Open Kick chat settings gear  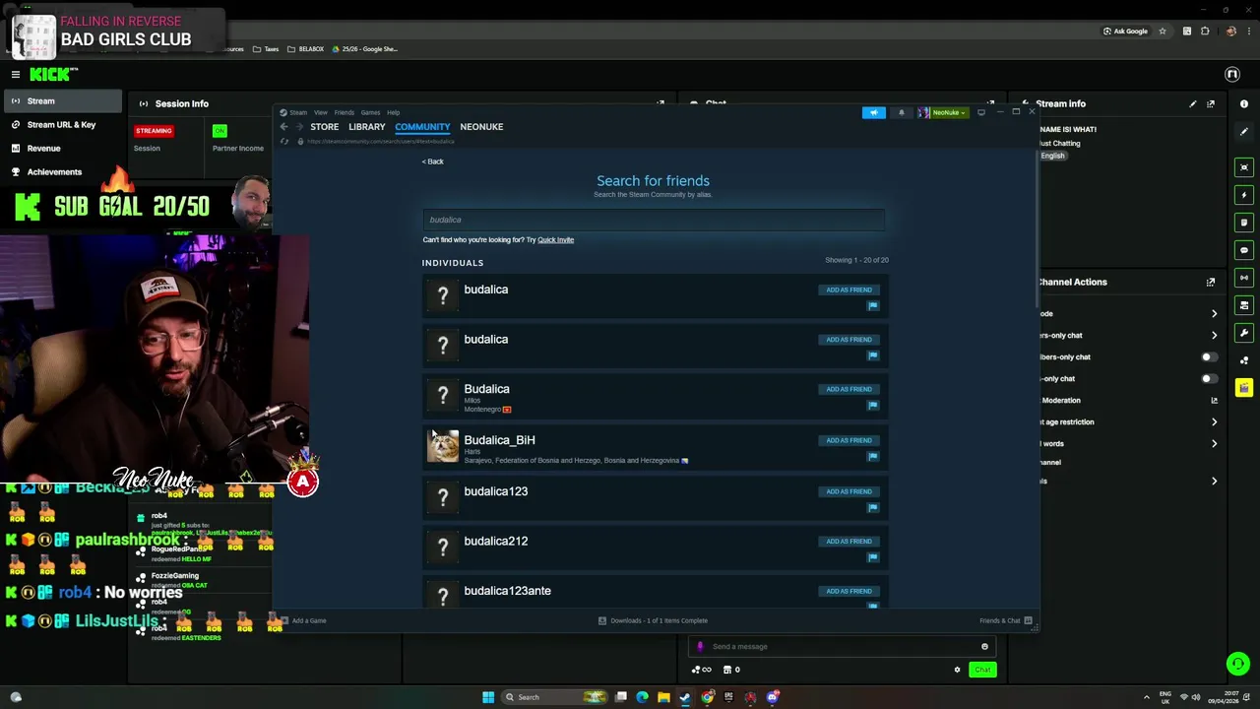coord(957,670)
